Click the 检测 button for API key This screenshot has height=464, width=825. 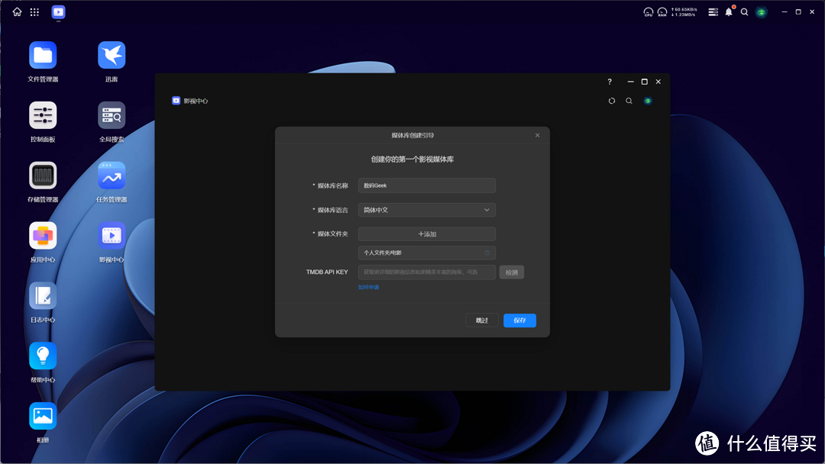(x=512, y=272)
